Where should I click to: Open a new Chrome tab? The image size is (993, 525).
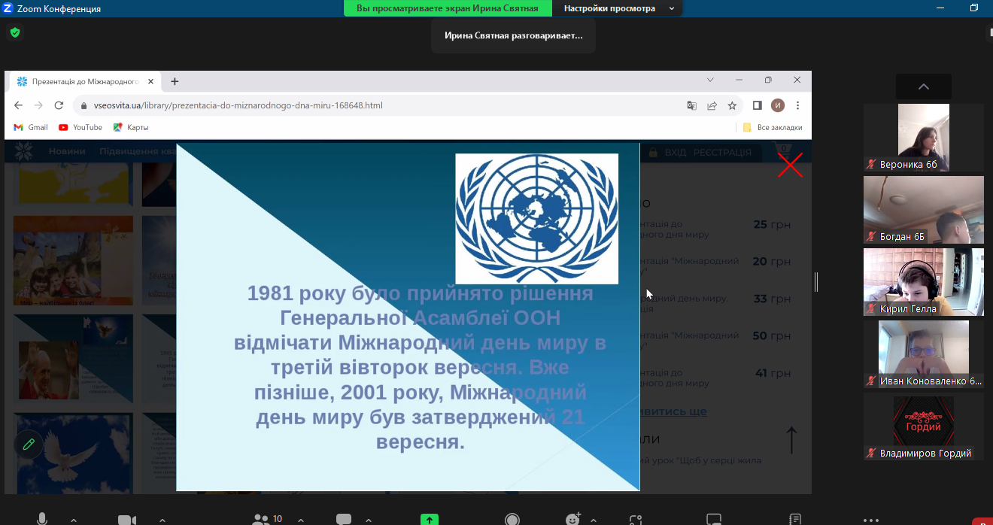175,81
